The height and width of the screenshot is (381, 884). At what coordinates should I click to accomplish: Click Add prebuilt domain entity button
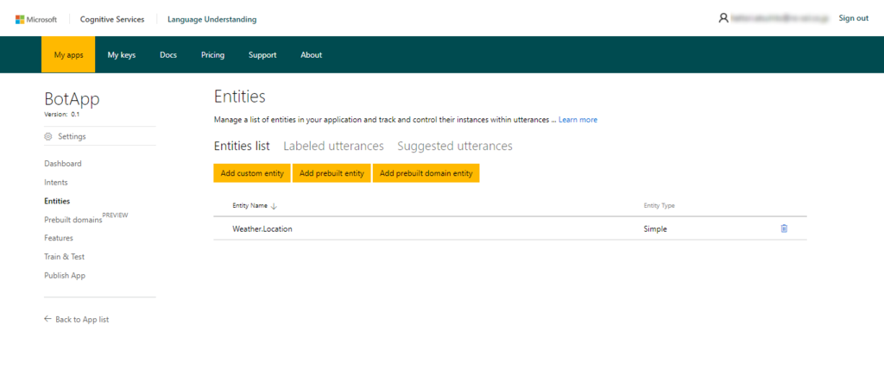point(426,173)
